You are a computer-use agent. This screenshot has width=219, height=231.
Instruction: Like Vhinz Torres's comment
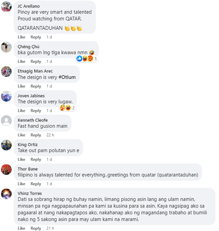coord(21,228)
